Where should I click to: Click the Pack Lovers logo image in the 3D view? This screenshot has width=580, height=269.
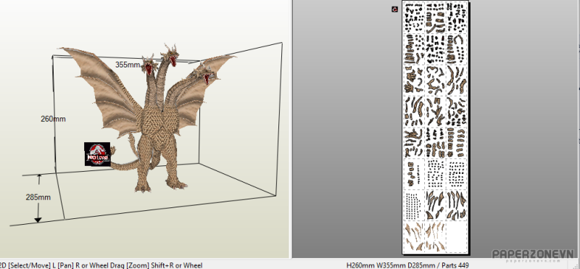[97, 154]
